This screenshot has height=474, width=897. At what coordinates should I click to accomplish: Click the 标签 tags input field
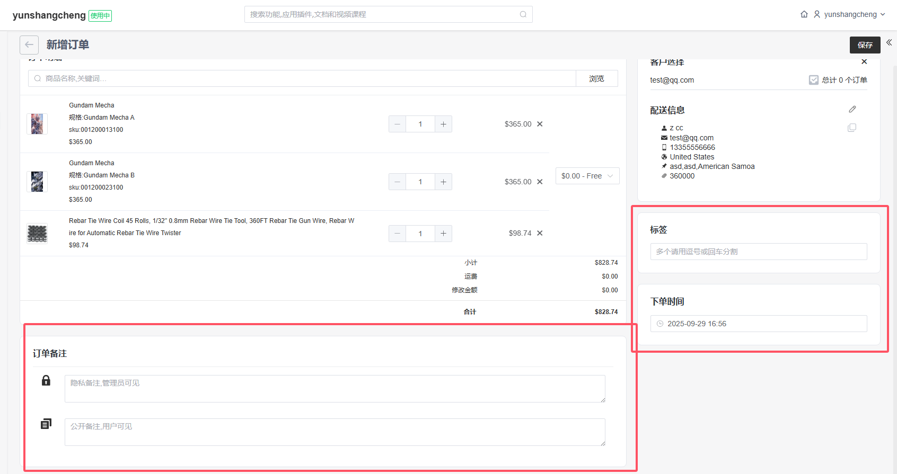coord(758,252)
